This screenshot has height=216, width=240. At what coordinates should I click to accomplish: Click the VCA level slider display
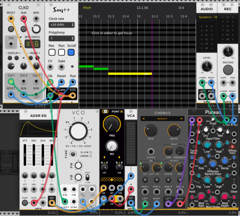point(131,143)
